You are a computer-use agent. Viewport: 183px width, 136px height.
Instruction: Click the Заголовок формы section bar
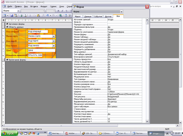39,24
